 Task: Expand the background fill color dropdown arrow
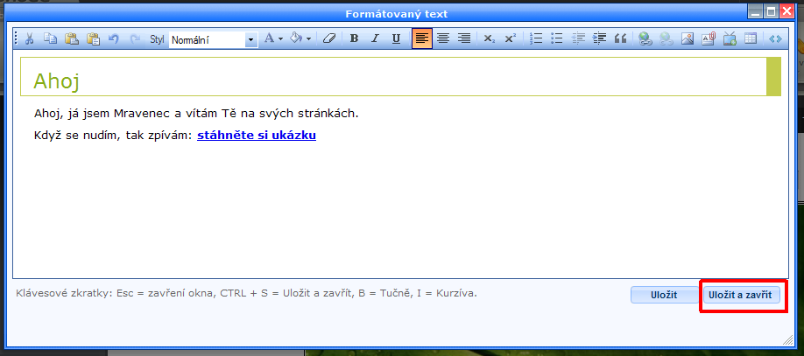click(x=308, y=39)
